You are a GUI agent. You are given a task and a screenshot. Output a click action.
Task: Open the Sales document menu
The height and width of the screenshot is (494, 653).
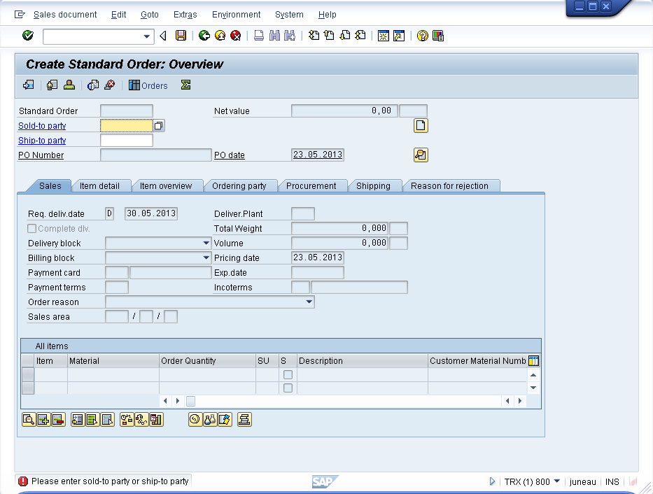(65, 15)
